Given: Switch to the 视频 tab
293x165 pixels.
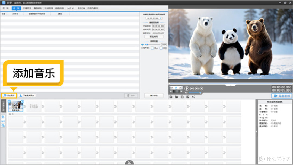Looking at the screenshot, I should click(6, 8).
